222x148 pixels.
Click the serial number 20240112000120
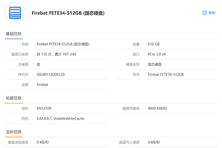coord(51,75)
